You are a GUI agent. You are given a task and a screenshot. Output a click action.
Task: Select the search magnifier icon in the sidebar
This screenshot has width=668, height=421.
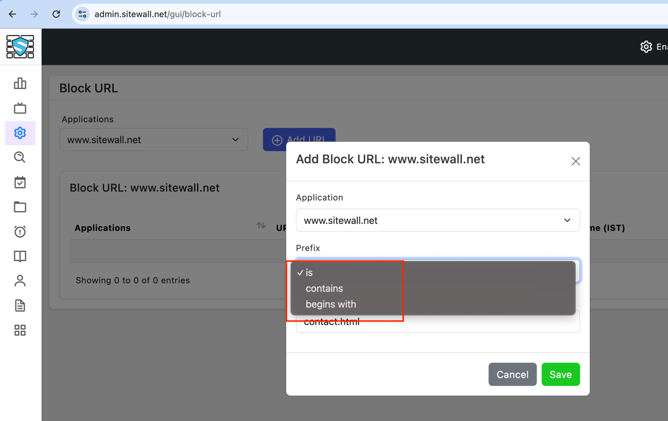click(20, 157)
